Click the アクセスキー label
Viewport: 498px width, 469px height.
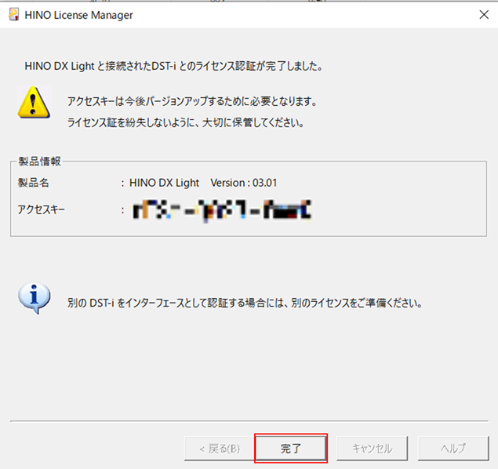(x=41, y=209)
